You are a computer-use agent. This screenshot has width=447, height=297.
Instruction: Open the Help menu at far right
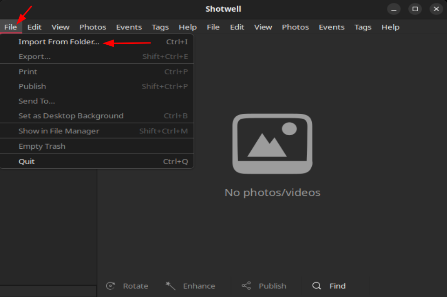[390, 27]
